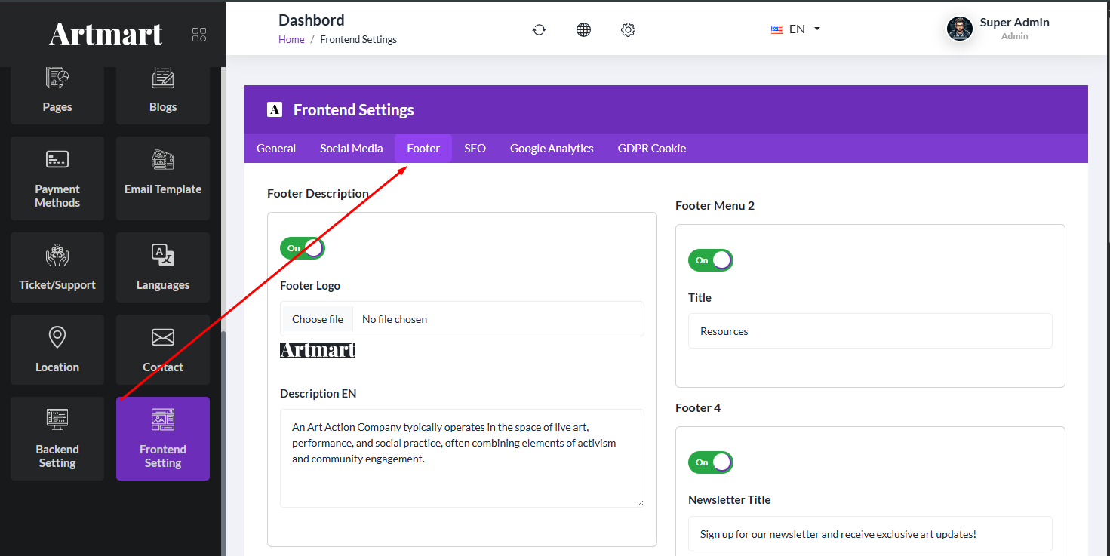The image size is (1110, 556).
Task: Click the globe icon in header
Action: 583,29
